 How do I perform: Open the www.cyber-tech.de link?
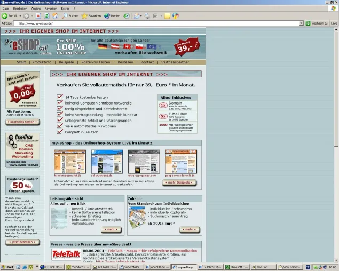pyautogui.click(x=24, y=165)
